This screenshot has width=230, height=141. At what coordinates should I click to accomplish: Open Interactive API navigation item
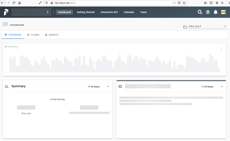109,12
